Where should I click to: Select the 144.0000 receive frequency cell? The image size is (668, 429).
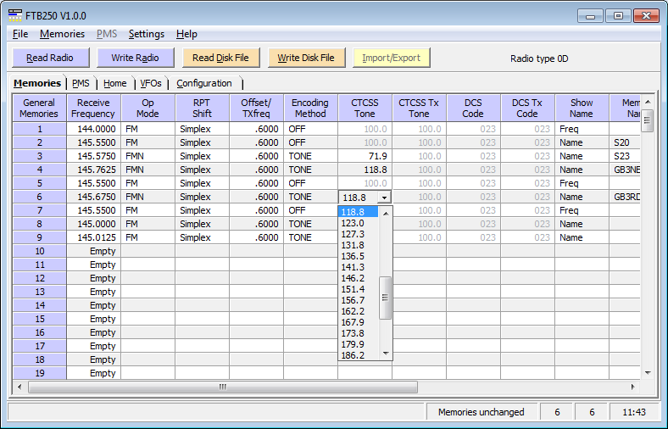(x=93, y=129)
